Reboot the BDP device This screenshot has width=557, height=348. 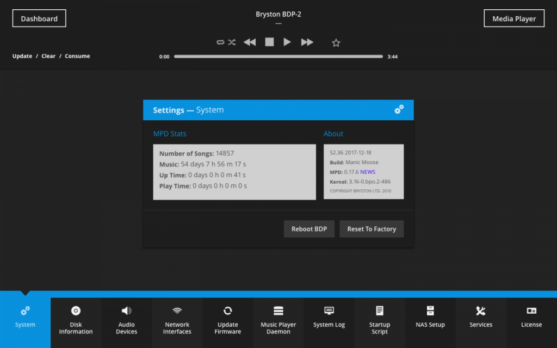pyautogui.click(x=309, y=229)
